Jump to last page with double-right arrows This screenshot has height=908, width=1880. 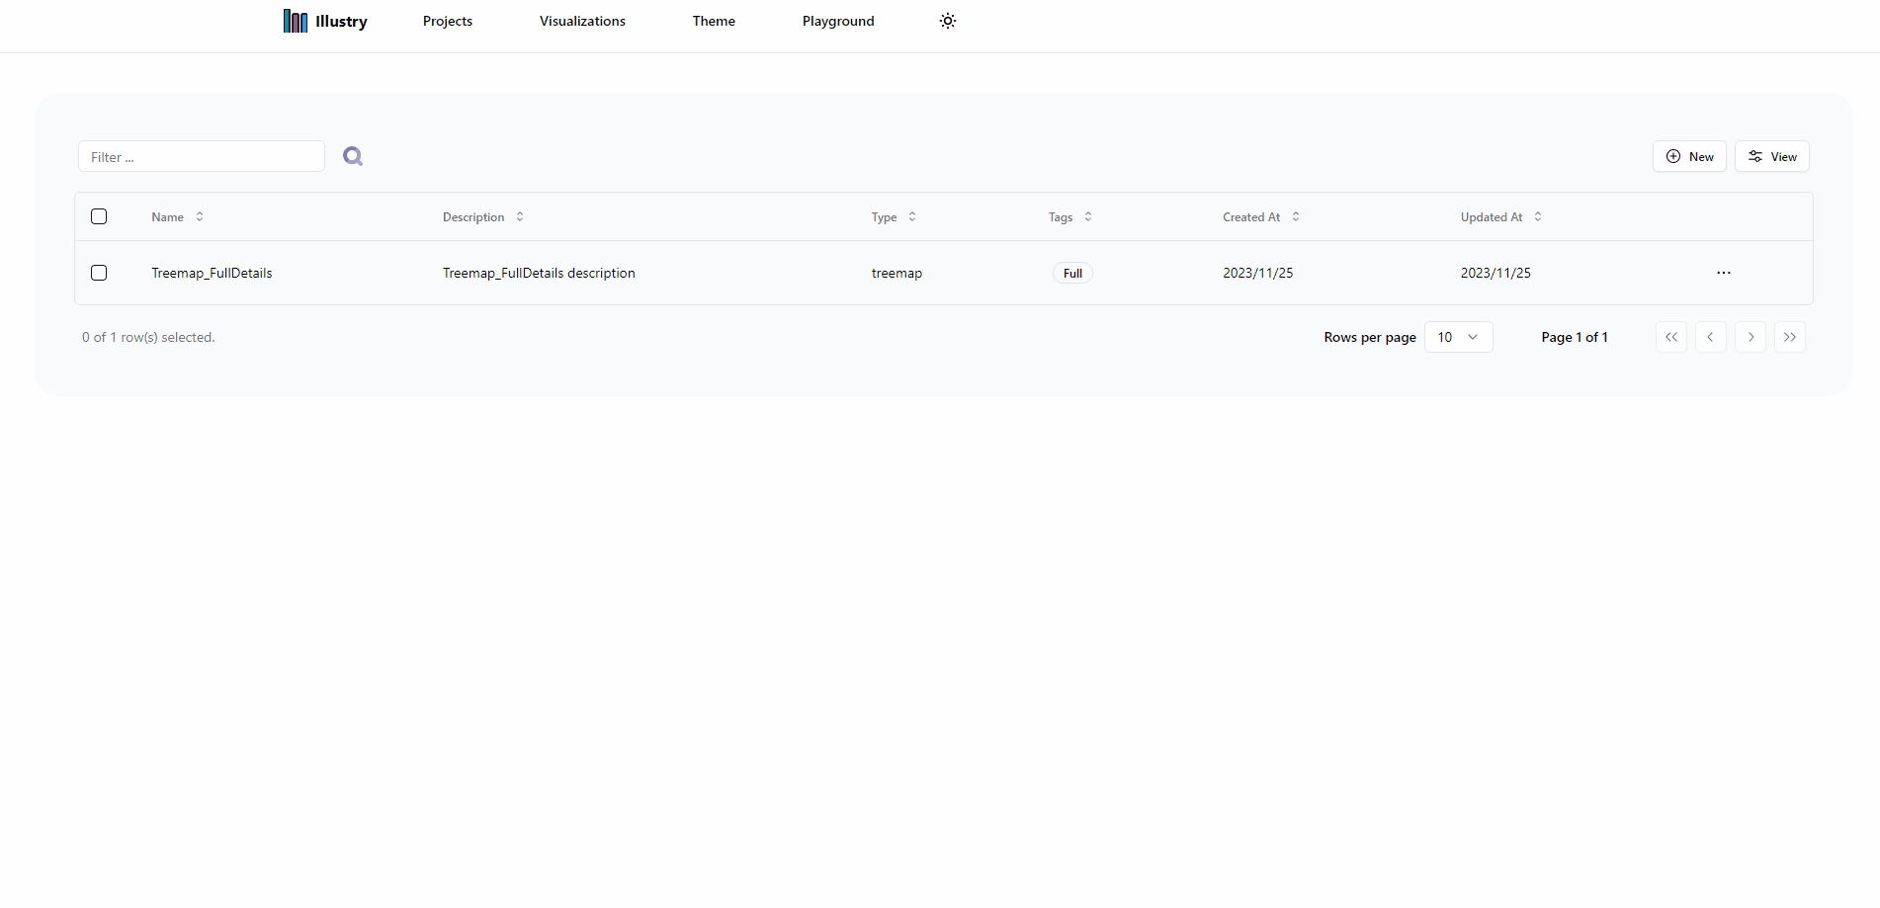(x=1789, y=337)
